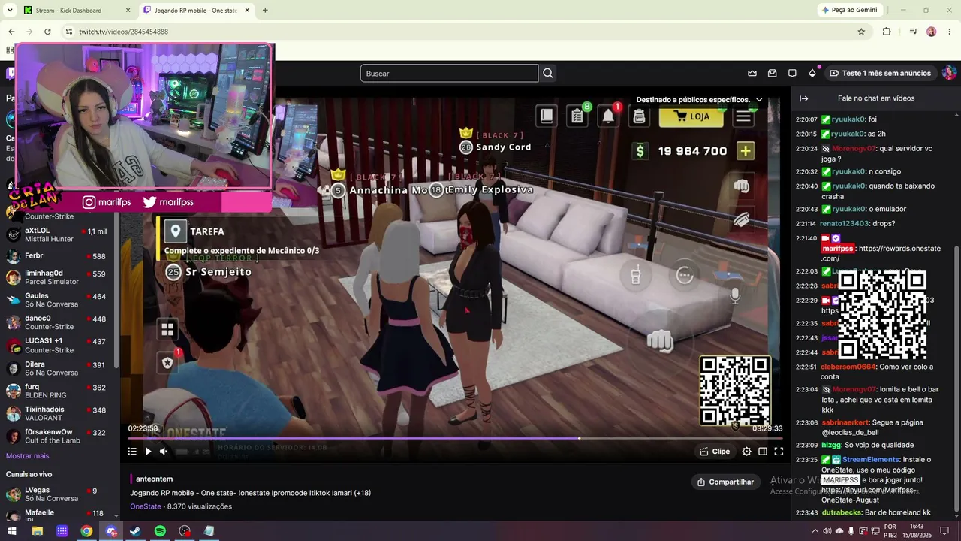This screenshot has width=961, height=541.
Task: Open the Chrome extensions menu
Action: tap(887, 32)
